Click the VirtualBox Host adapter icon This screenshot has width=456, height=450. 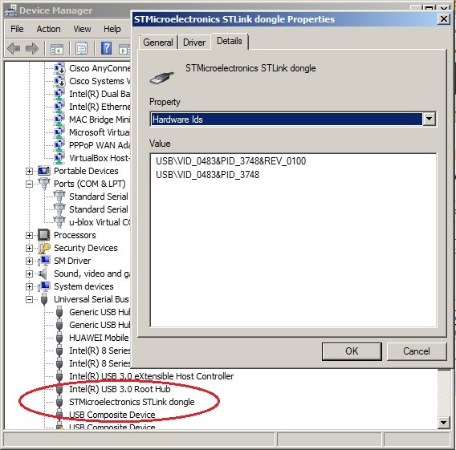click(59, 158)
